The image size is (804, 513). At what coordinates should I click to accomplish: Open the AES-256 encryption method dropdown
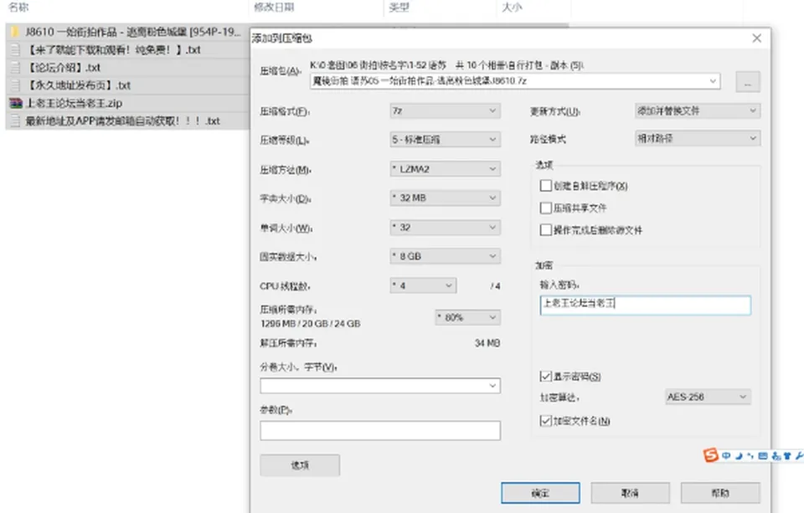point(709,397)
